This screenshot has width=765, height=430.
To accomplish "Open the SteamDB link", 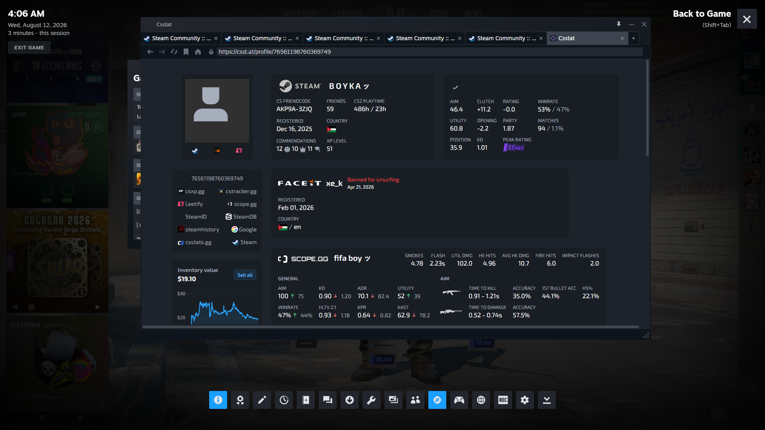I will pos(241,217).
